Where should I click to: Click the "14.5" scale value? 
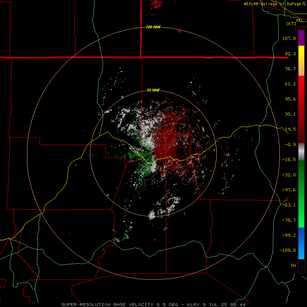(290, 129)
